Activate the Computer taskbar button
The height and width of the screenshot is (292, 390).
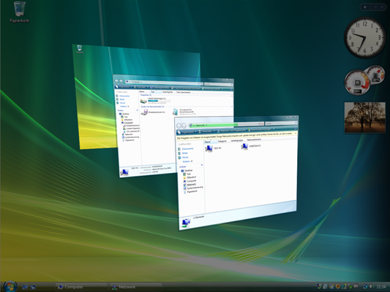[81, 287]
